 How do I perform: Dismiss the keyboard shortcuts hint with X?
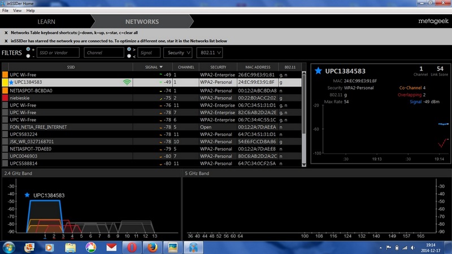[6, 33]
